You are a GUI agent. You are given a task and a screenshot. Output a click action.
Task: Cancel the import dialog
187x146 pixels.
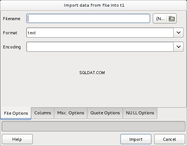170,139
